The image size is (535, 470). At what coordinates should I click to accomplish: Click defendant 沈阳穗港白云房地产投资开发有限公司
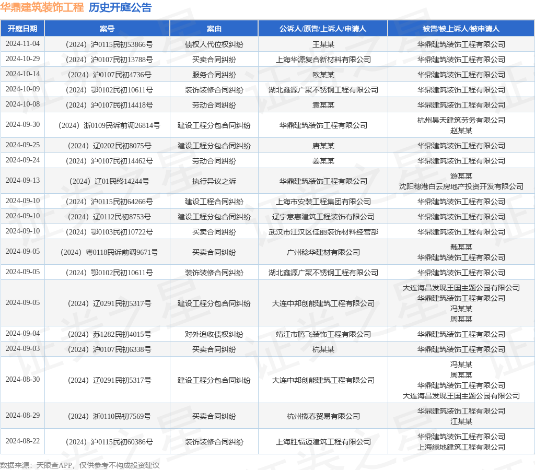[x=461, y=186]
